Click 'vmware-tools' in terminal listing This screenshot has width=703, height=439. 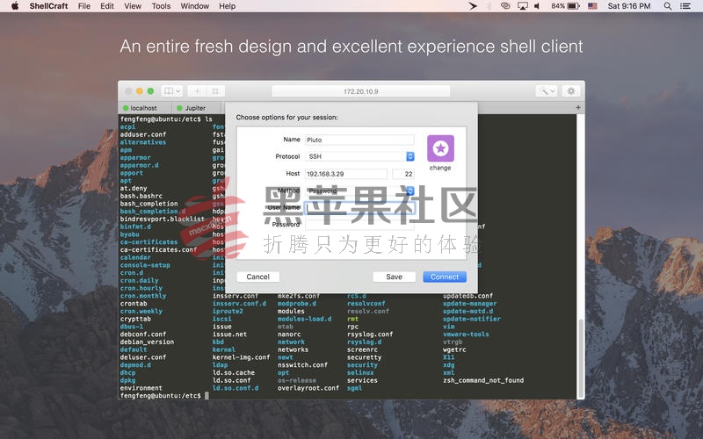tap(466, 335)
